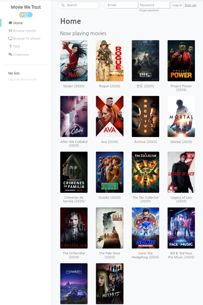Open the Onward movie poster
Screen dimensions: 203x305
[74, 284]
